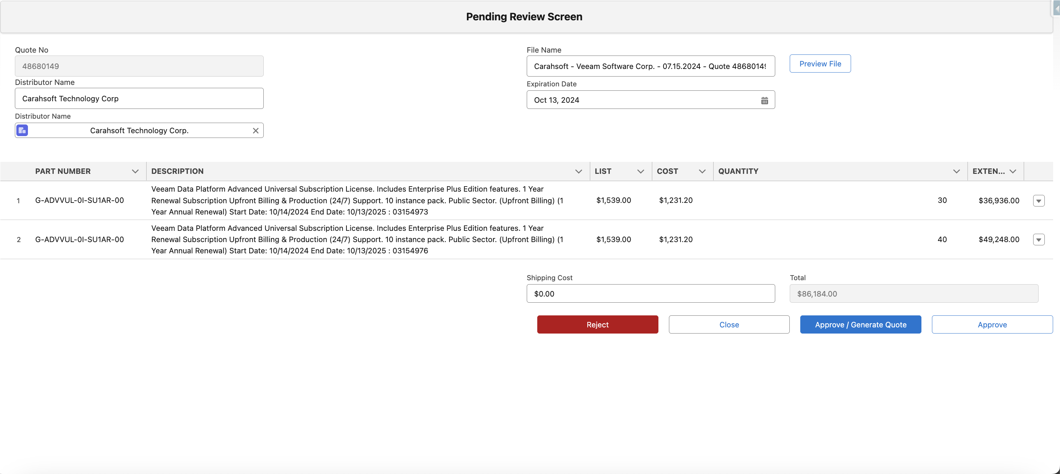Viewport: 1060px width, 474px height.
Task: Click the File Name input field
Action: pyautogui.click(x=650, y=66)
